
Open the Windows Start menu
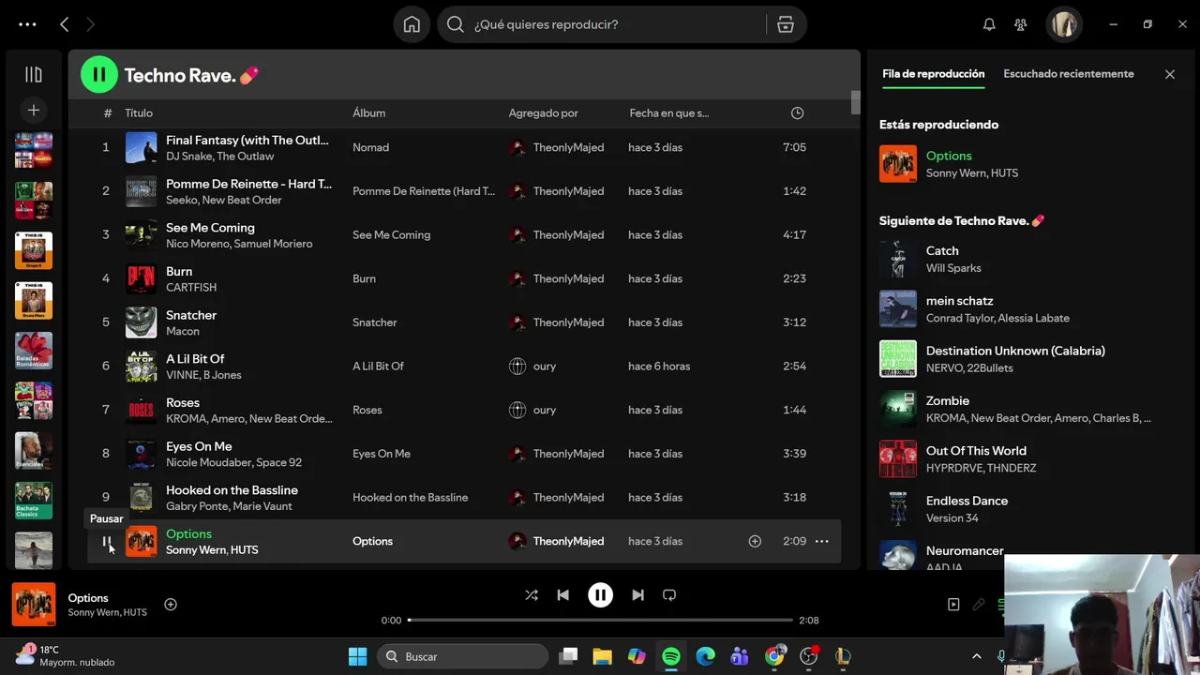pyautogui.click(x=358, y=656)
